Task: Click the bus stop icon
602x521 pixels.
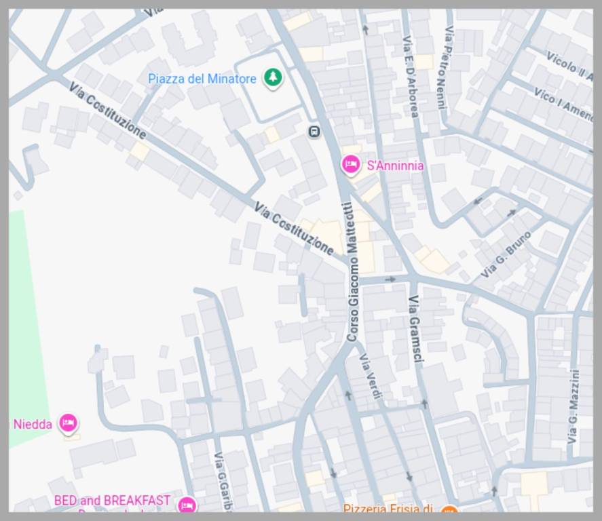Action: [314, 132]
